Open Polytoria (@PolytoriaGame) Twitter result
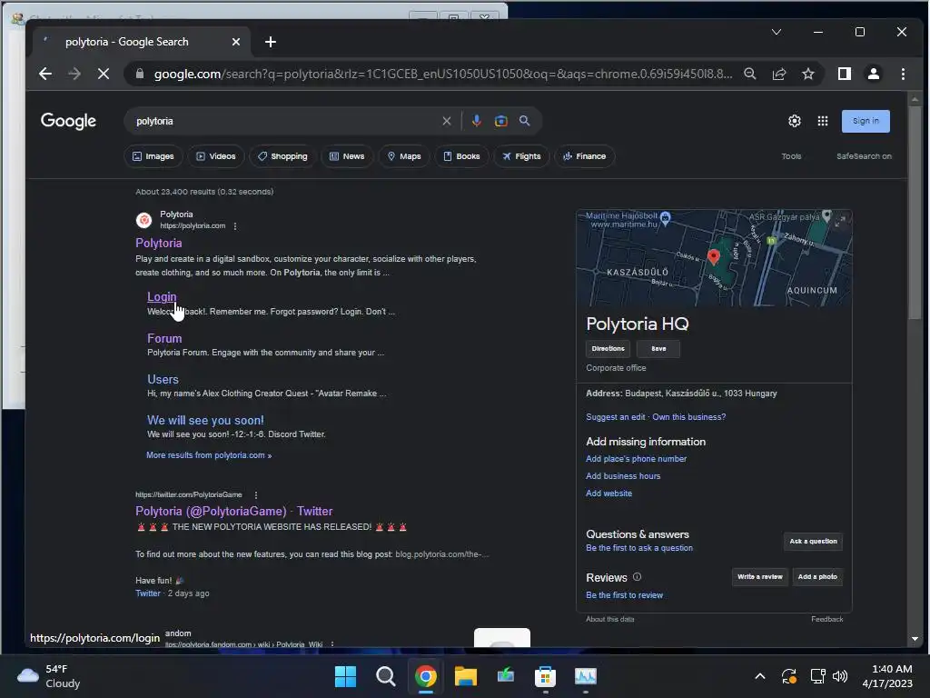Viewport: 930px width, 698px height. (234, 511)
